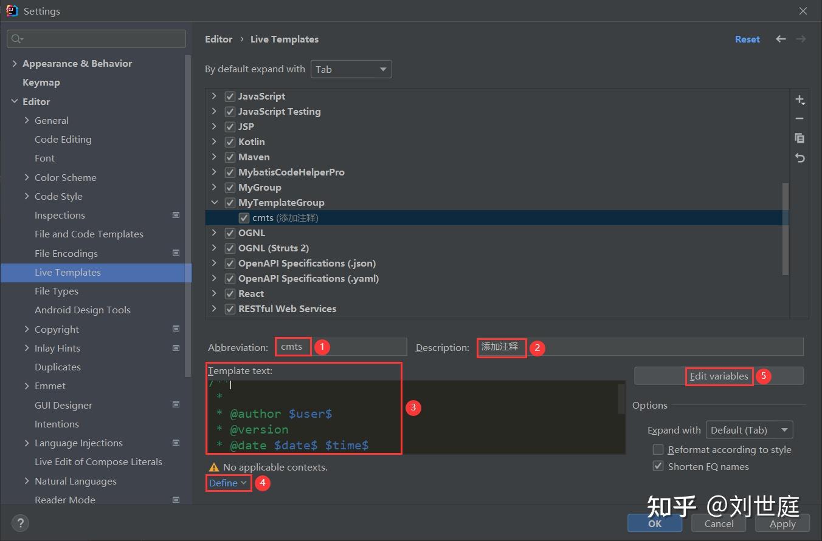Click the IntelliJ logo in title bar

click(x=12, y=10)
